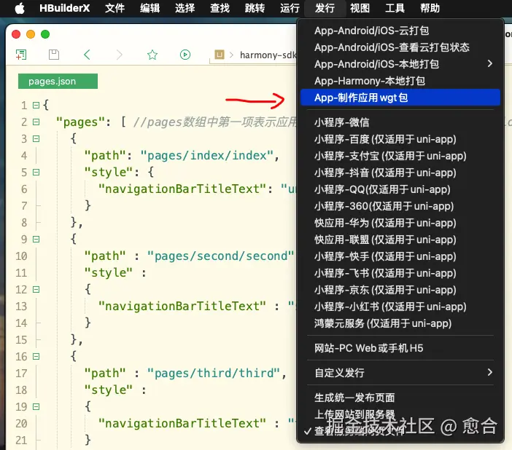Open the 文件 menu
The height and width of the screenshot is (450, 512).
(115, 8)
